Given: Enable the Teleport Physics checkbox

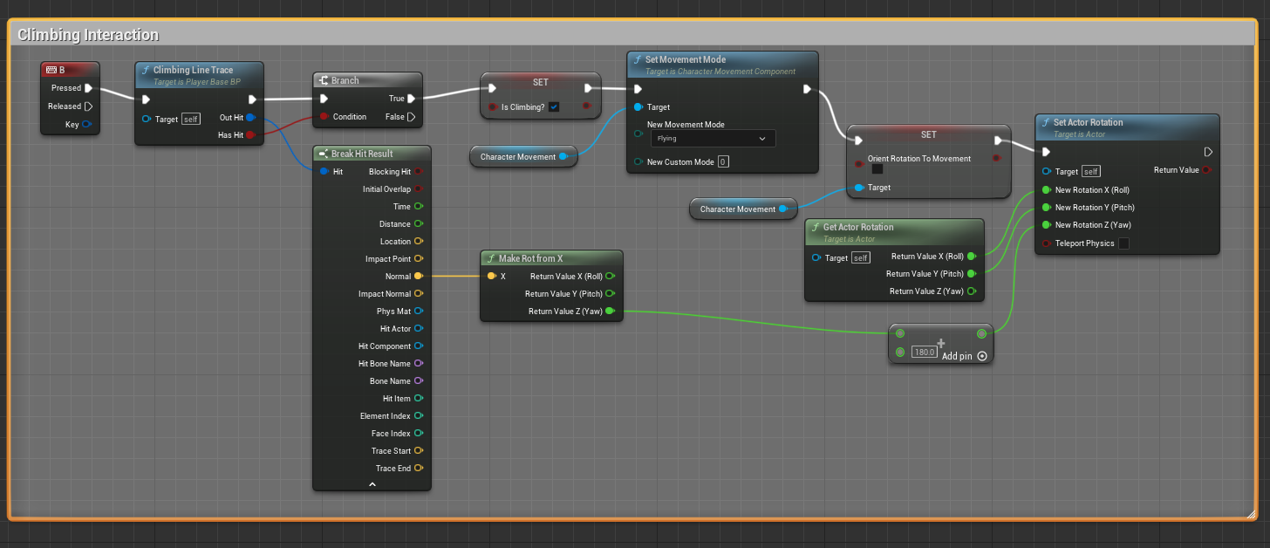Looking at the screenshot, I should (1123, 243).
